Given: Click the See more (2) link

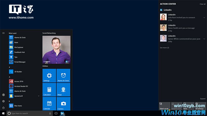Looking at the screenshot, I should pyautogui.click(x=164, y=48).
